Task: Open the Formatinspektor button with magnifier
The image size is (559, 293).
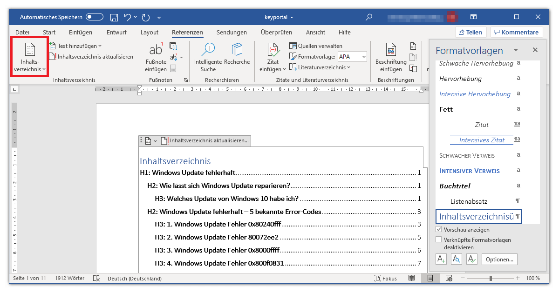Action: 456,259
